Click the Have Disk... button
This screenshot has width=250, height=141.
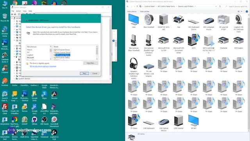click(91, 63)
